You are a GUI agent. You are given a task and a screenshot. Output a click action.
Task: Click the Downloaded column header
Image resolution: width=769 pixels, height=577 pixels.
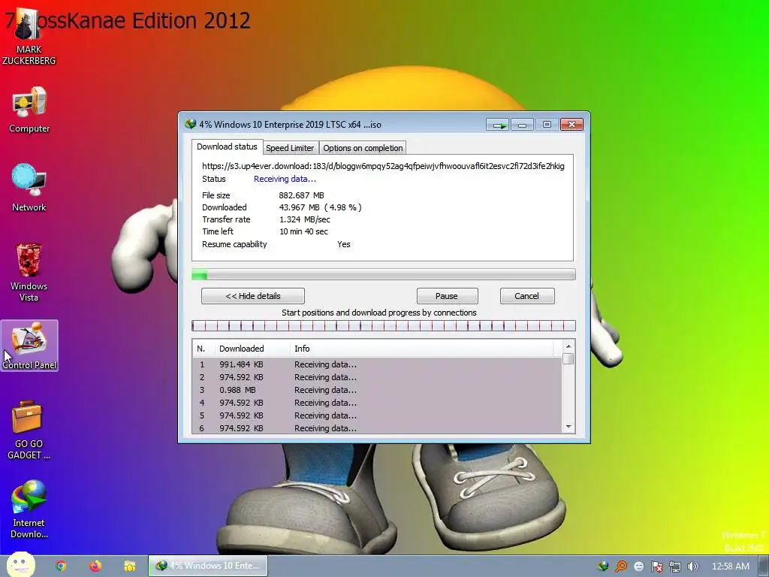pyautogui.click(x=252, y=349)
